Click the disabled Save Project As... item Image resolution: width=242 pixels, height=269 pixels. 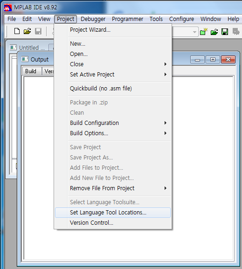pyautogui.click(x=113, y=158)
